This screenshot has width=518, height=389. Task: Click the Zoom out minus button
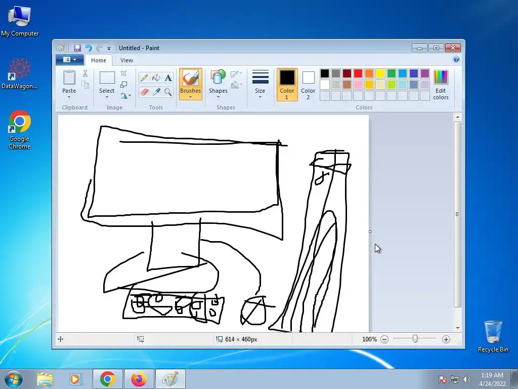tap(384, 339)
